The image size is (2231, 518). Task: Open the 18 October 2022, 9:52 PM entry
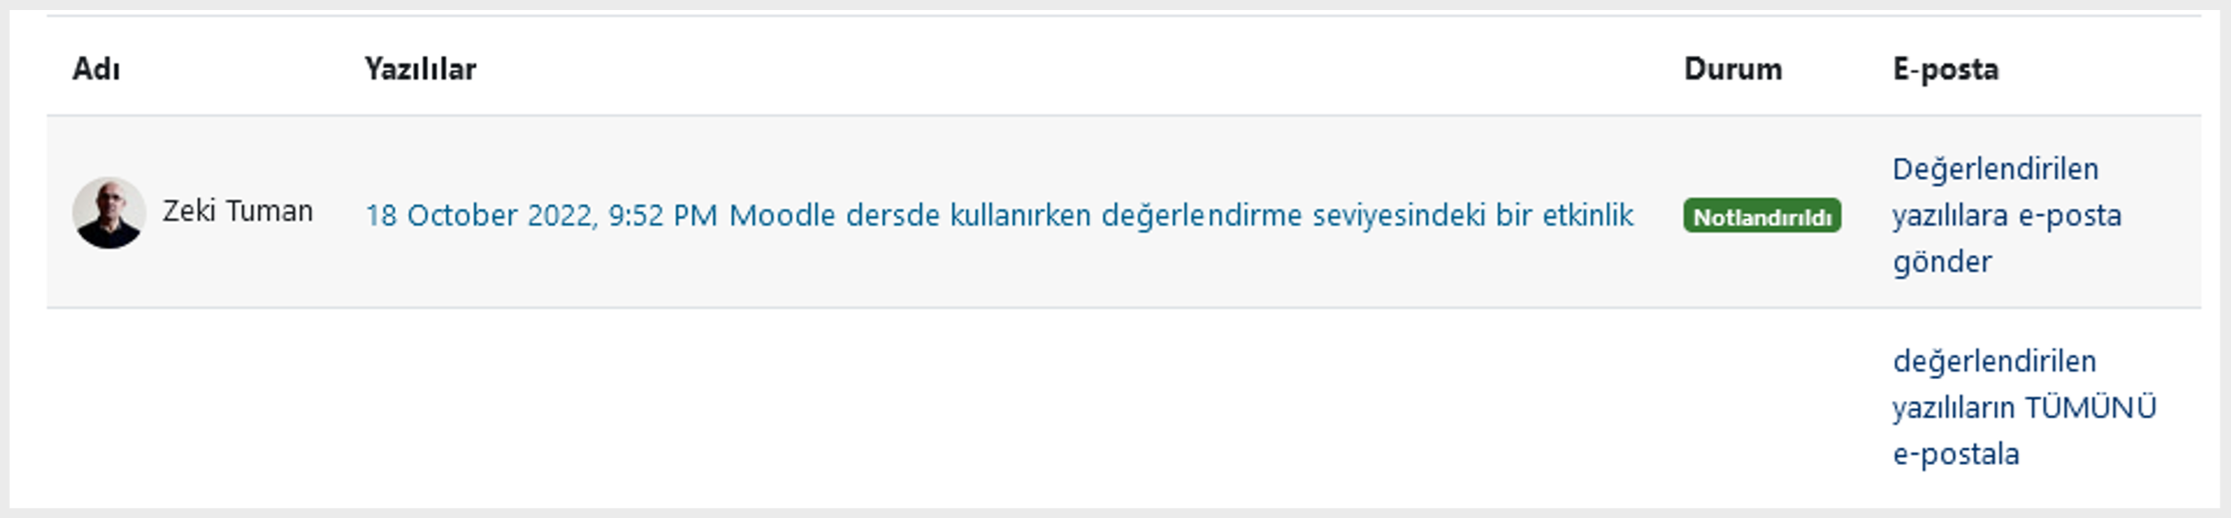click(542, 216)
